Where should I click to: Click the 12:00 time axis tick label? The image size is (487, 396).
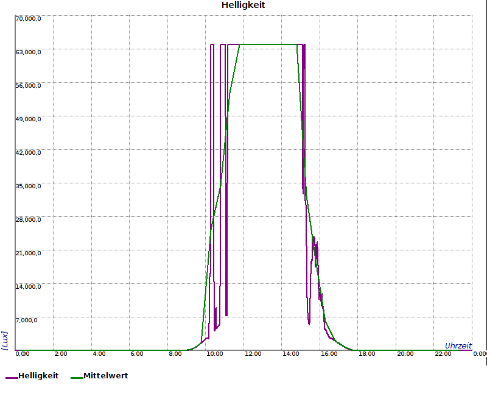coord(253,354)
